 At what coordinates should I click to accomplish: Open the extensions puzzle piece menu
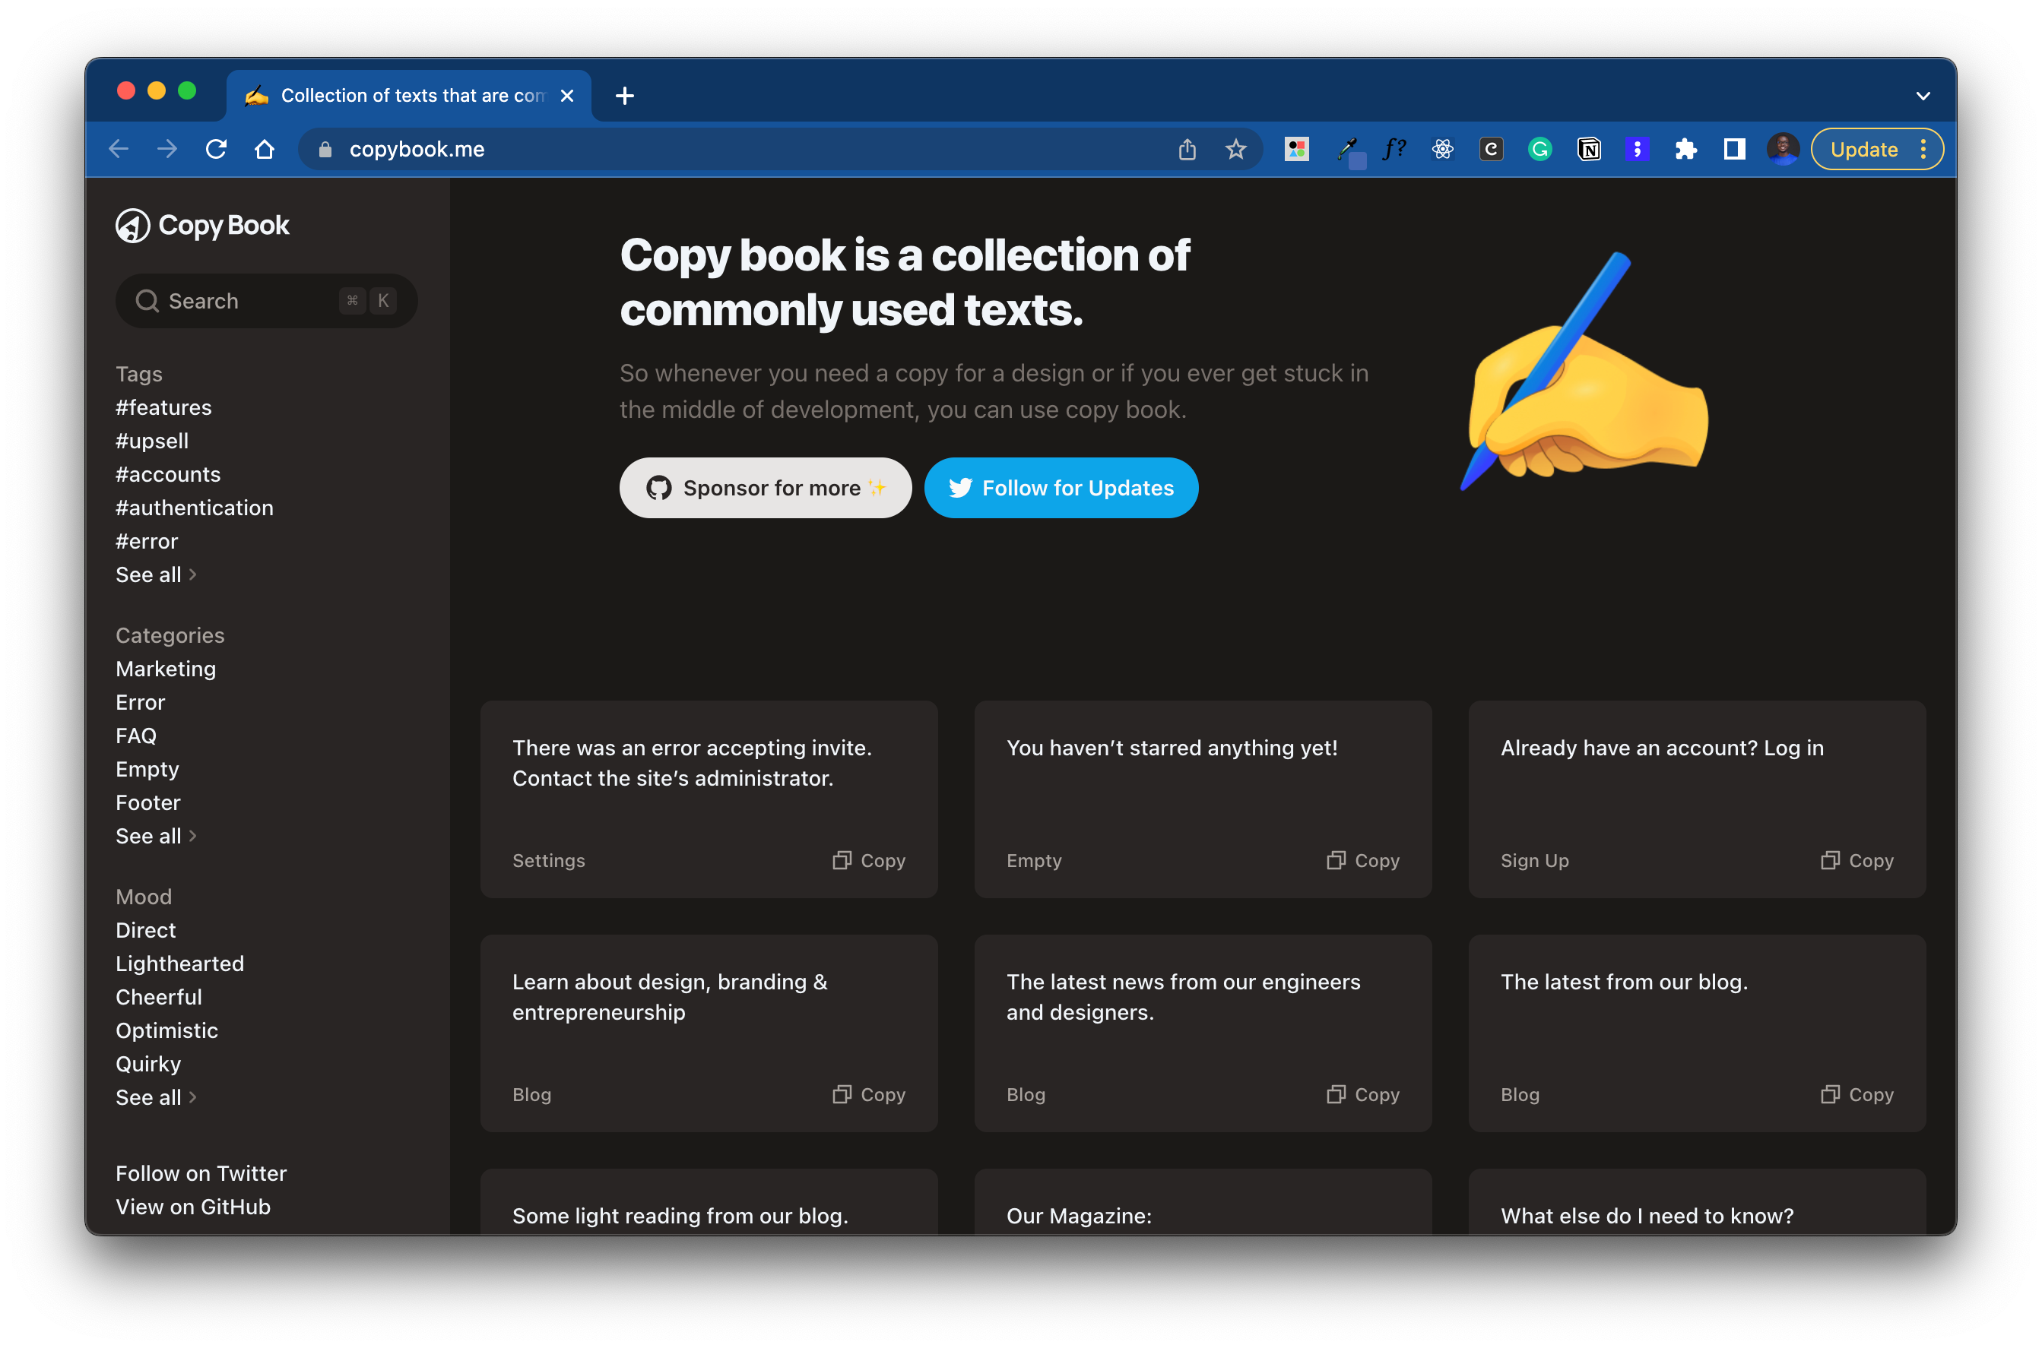click(1685, 149)
